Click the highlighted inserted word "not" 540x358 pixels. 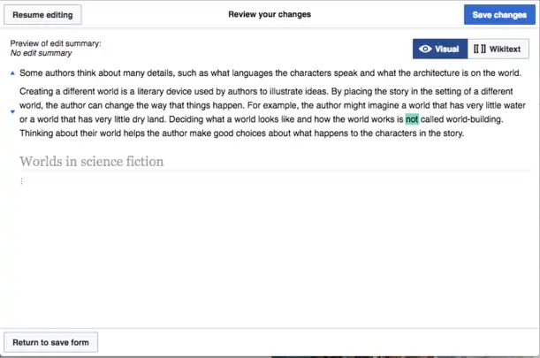pos(411,119)
